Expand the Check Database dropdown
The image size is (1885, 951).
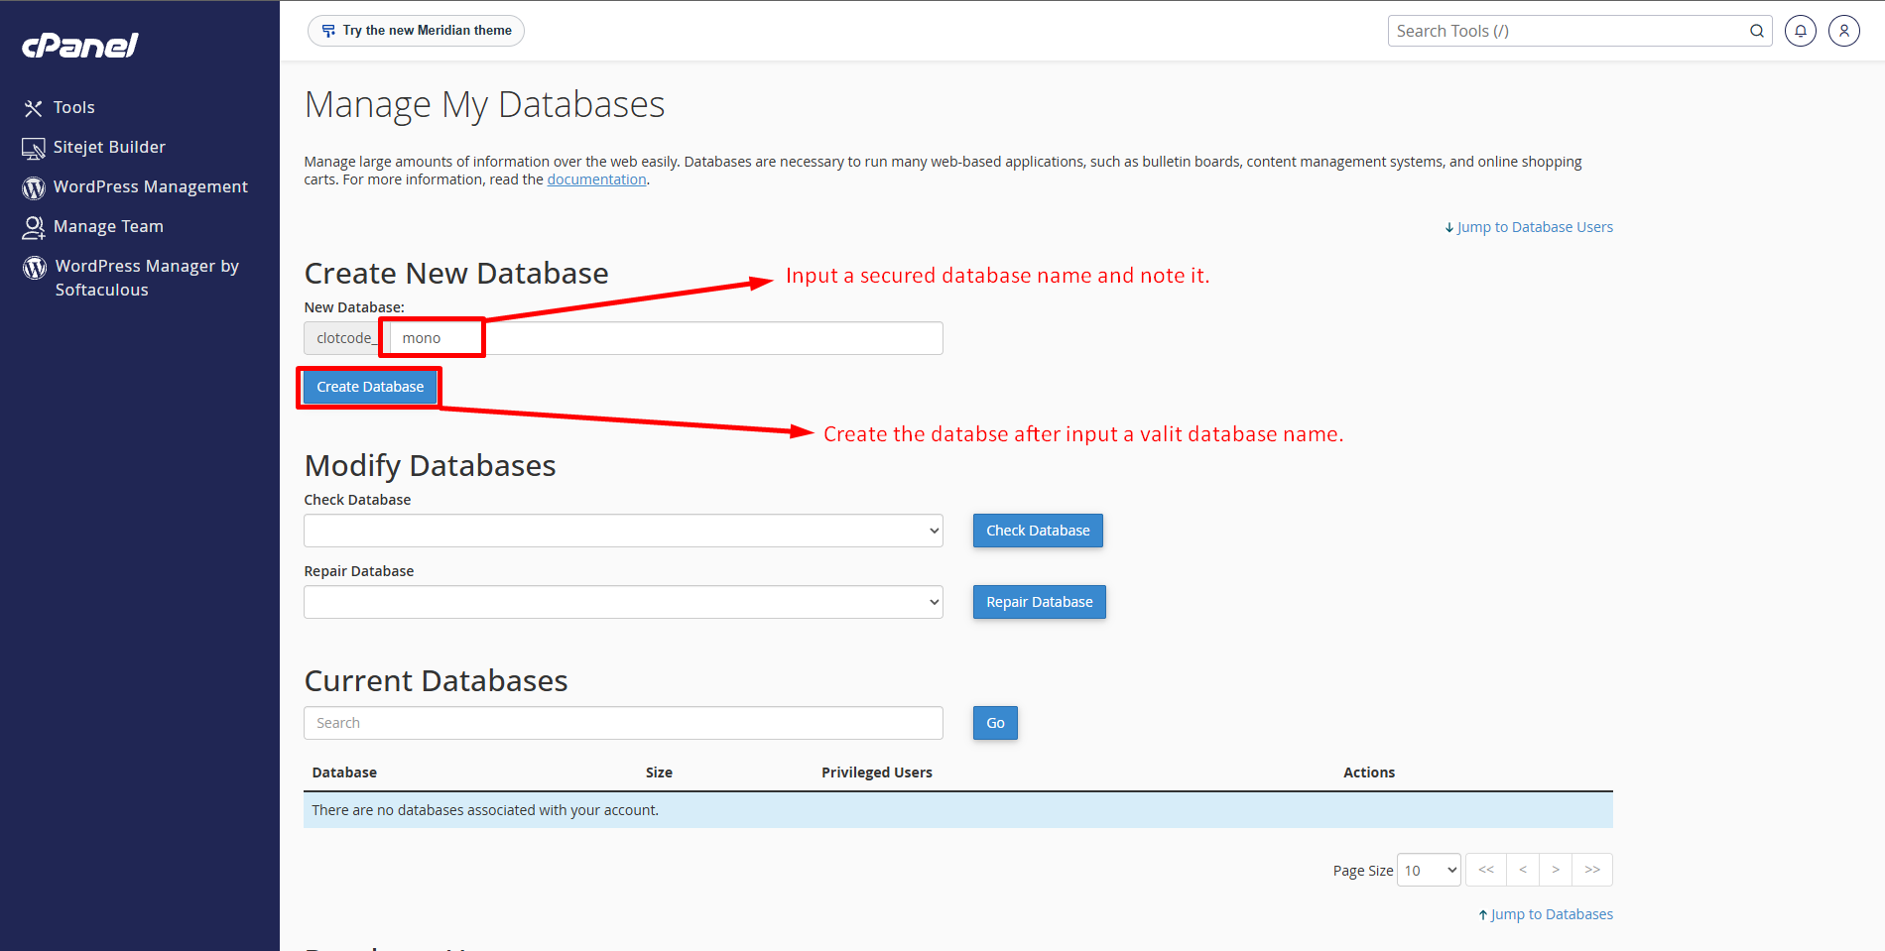(623, 531)
